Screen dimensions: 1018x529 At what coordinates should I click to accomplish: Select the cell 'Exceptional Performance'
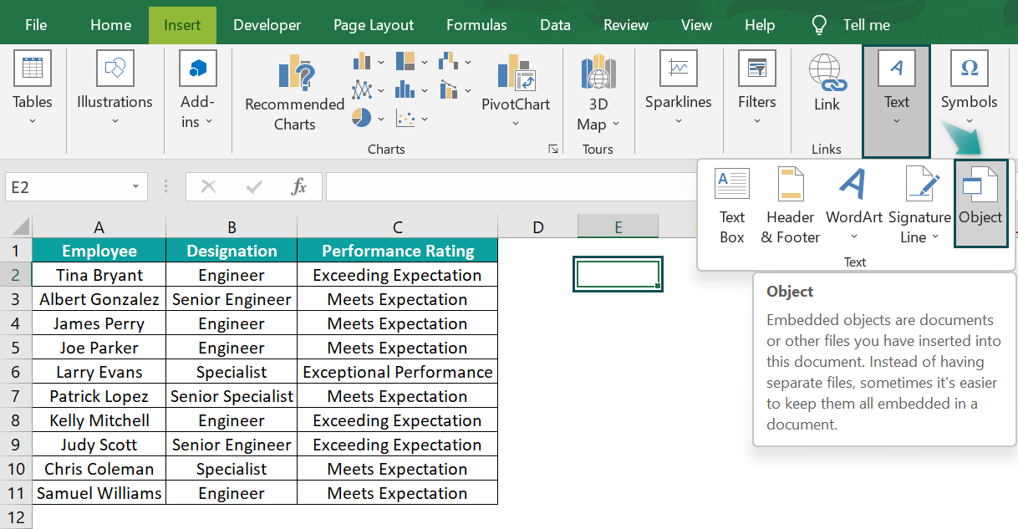[398, 372]
